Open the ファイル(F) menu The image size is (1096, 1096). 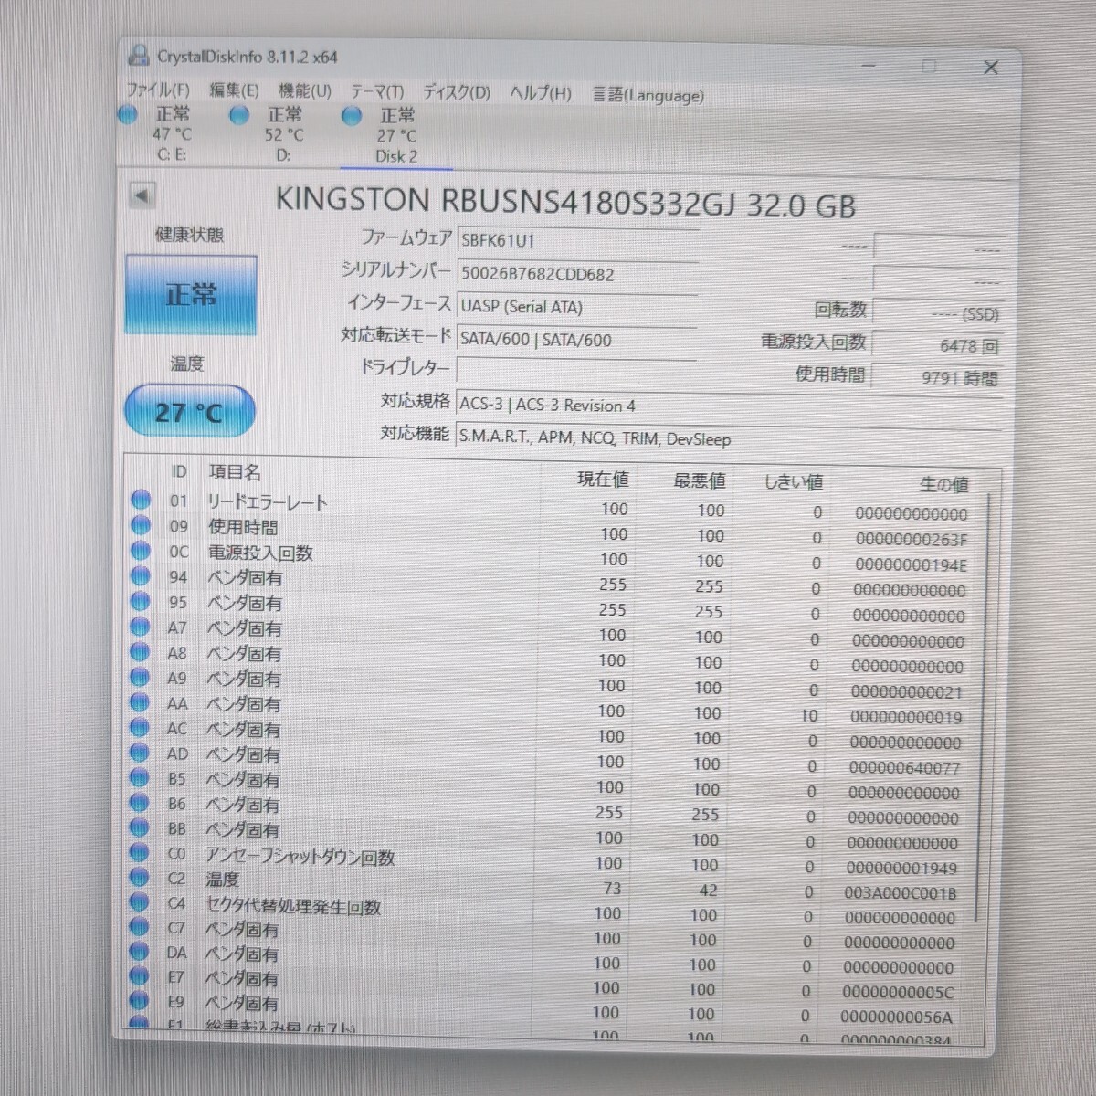point(158,90)
